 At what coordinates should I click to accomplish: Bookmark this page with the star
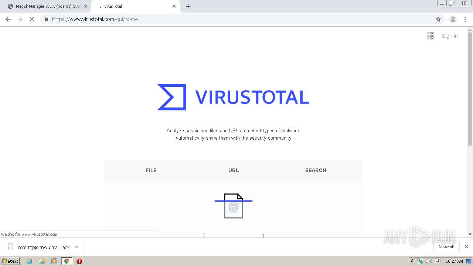438,19
